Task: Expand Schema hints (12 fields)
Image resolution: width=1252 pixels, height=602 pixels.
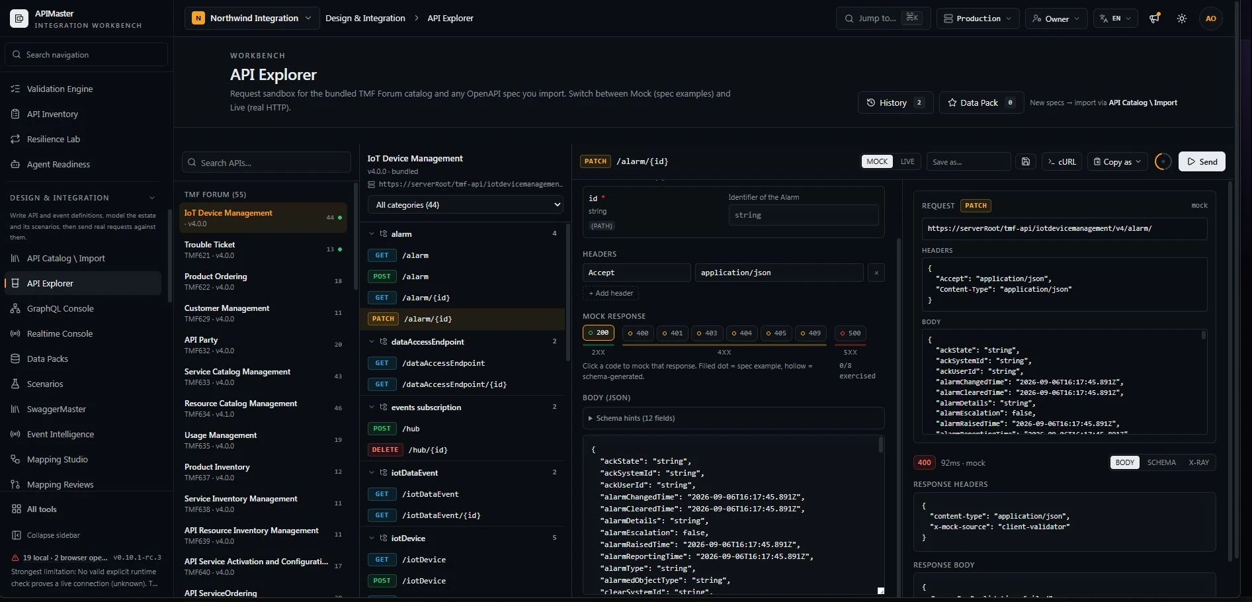Action: (733, 418)
